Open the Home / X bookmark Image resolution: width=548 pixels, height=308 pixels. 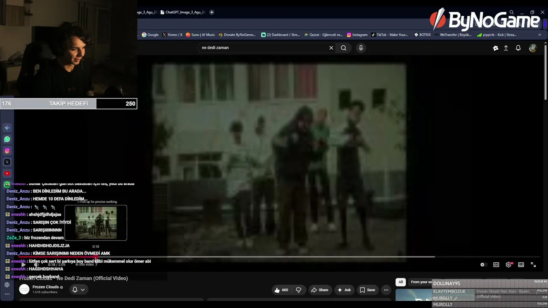point(172,35)
